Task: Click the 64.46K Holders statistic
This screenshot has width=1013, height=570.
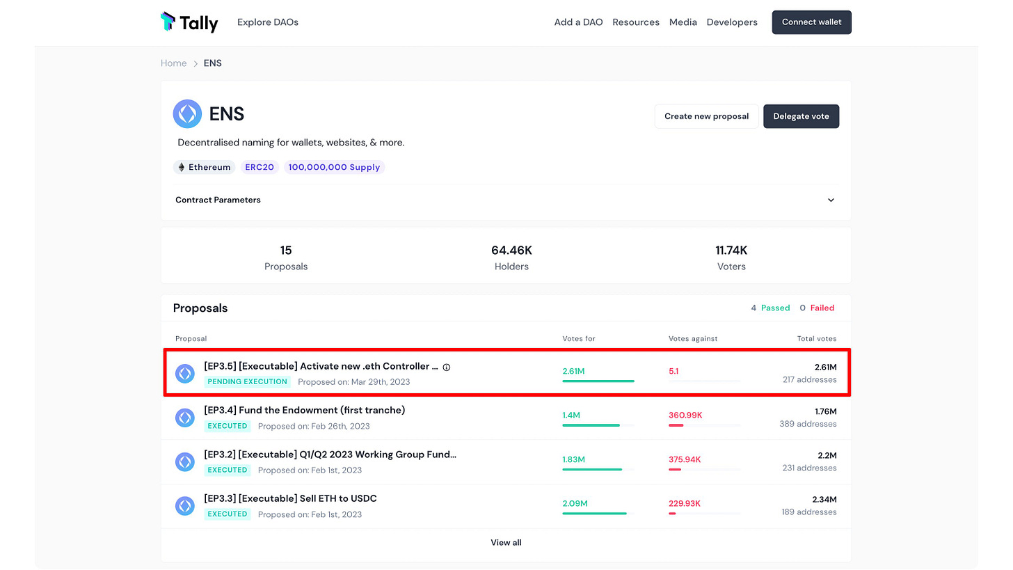Action: (511, 258)
